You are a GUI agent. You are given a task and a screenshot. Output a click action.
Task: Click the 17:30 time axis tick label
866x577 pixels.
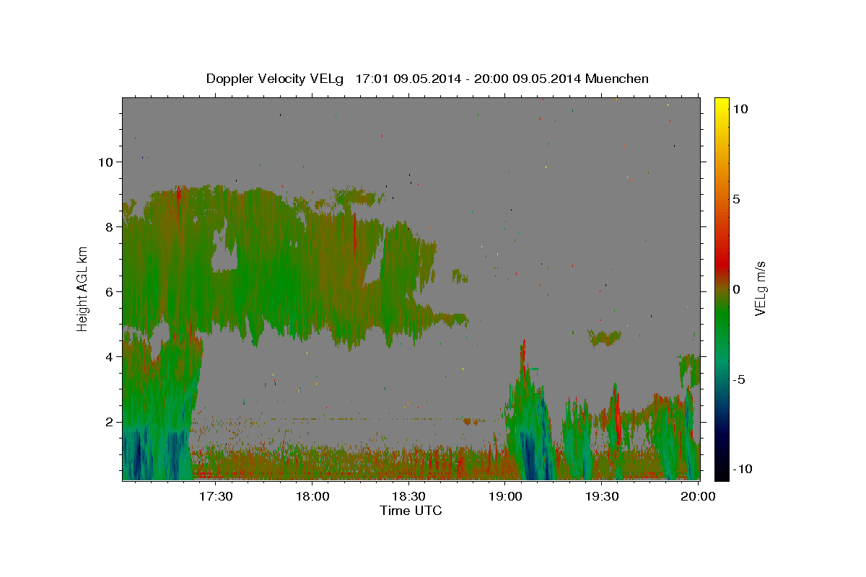click(216, 496)
